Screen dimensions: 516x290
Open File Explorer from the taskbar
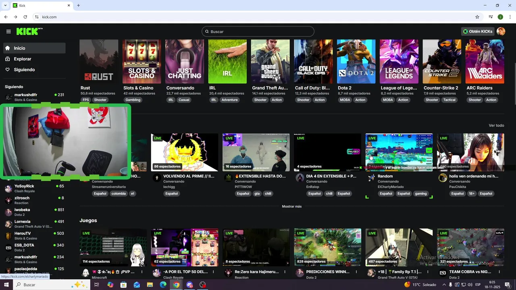(150, 285)
